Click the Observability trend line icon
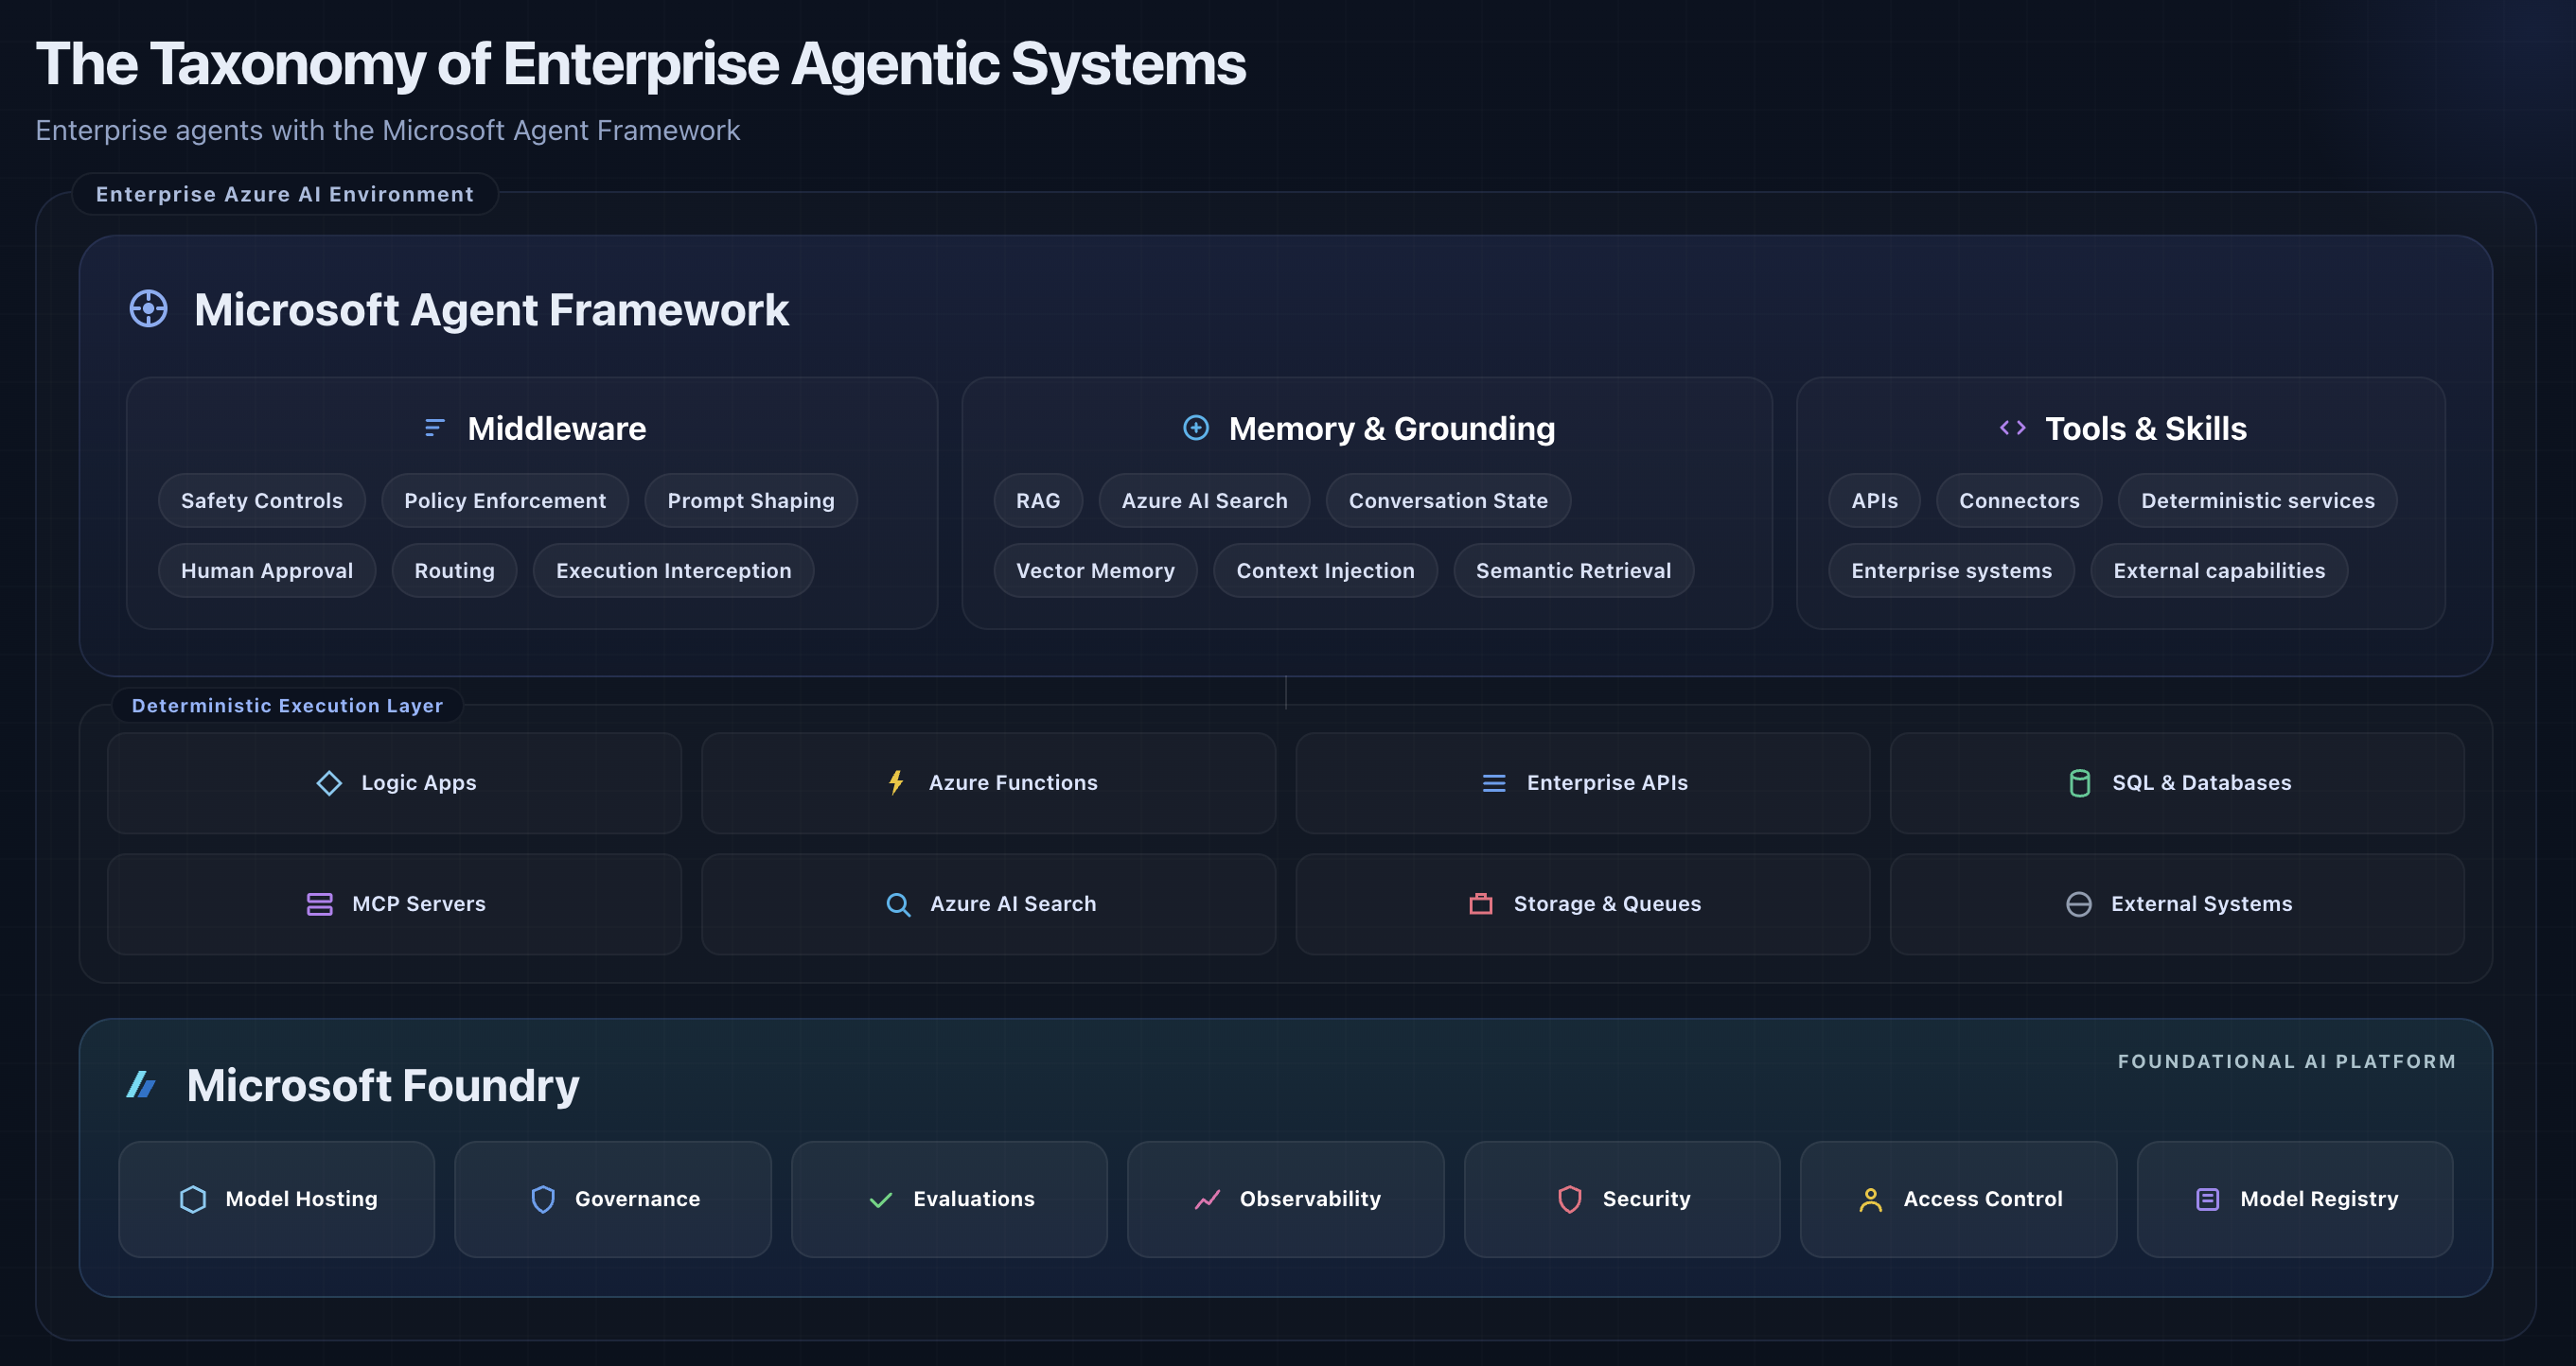Image resolution: width=2576 pixels, height=1366 pixels. click(x=1207, y=1200)
